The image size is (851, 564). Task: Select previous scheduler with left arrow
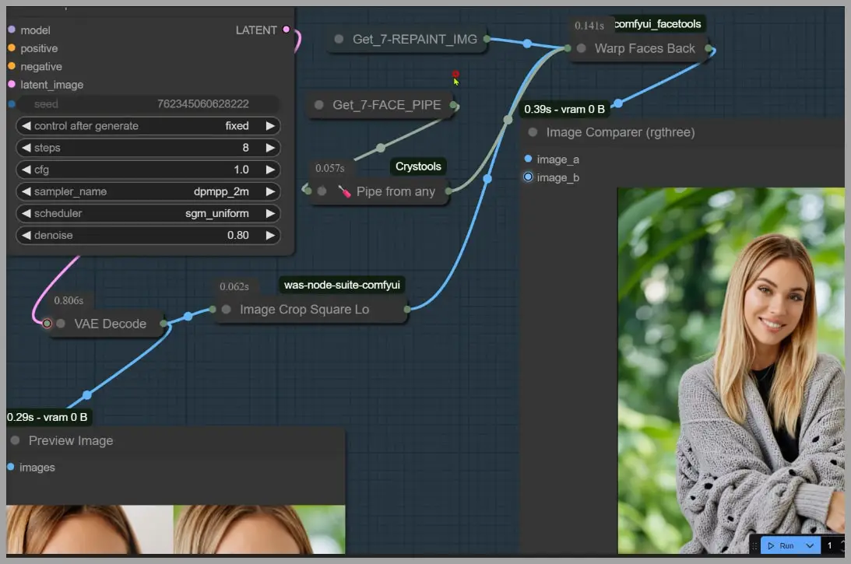click(26, 213)
